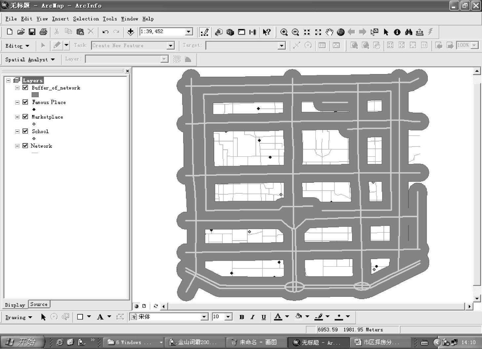Open the Find binoculars tool
Image resolution: width=482 pixels, height=349 pixels.
409,32
